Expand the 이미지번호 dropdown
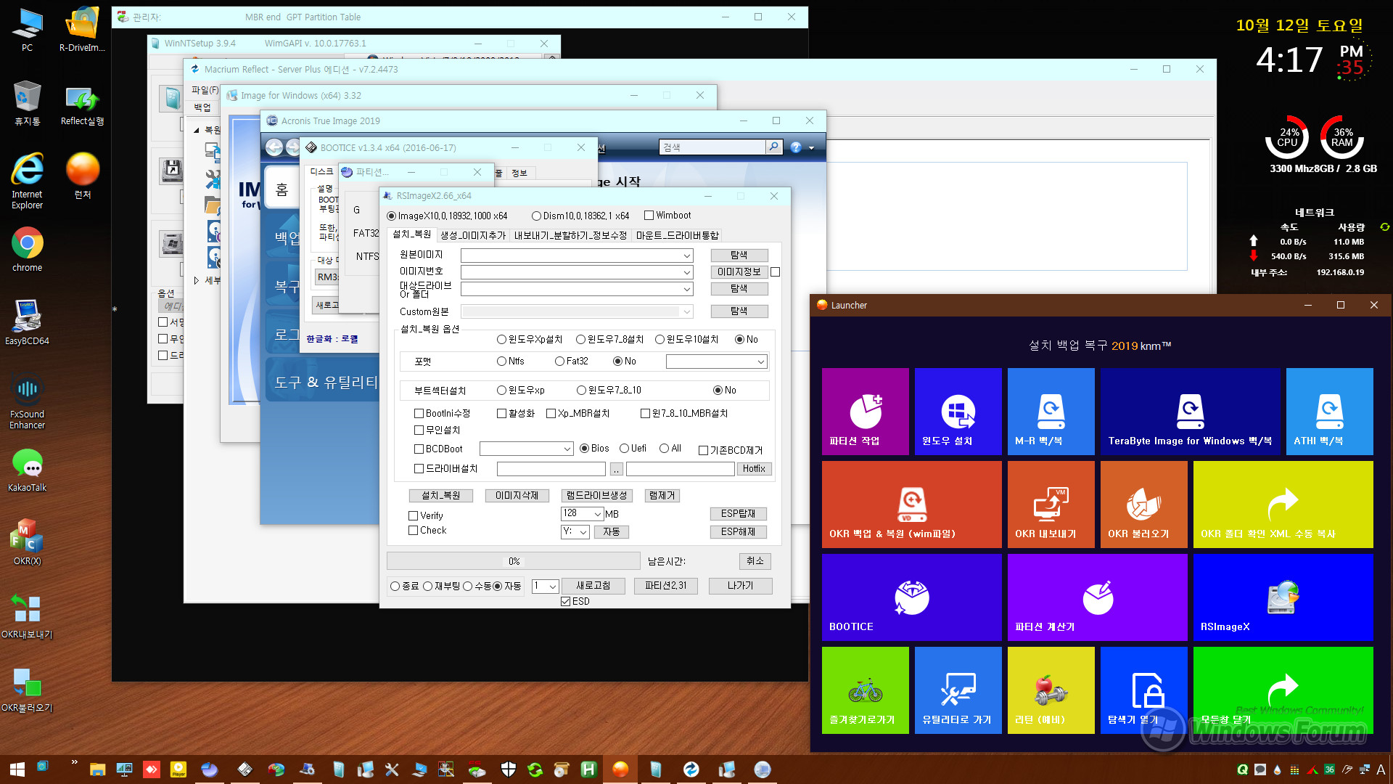The height and width of the screenshot is (784, 1393). click(686, 272)
